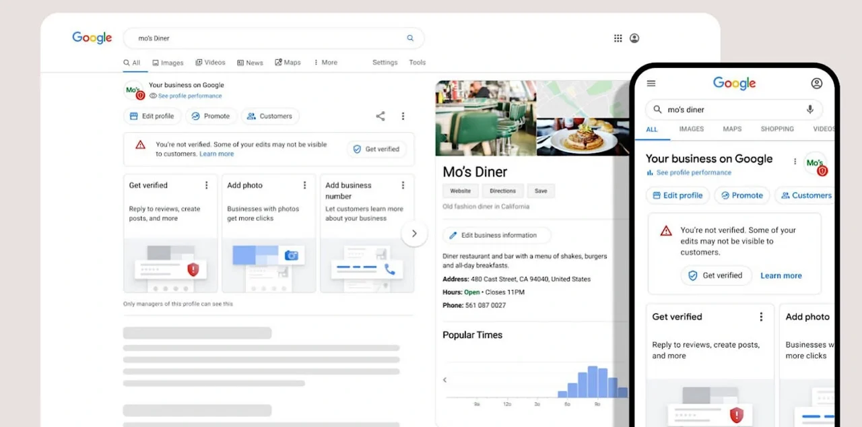Go to next suggestion cards with arrow
The width and height of the screenshot is (862, 427).
(414, 234)
